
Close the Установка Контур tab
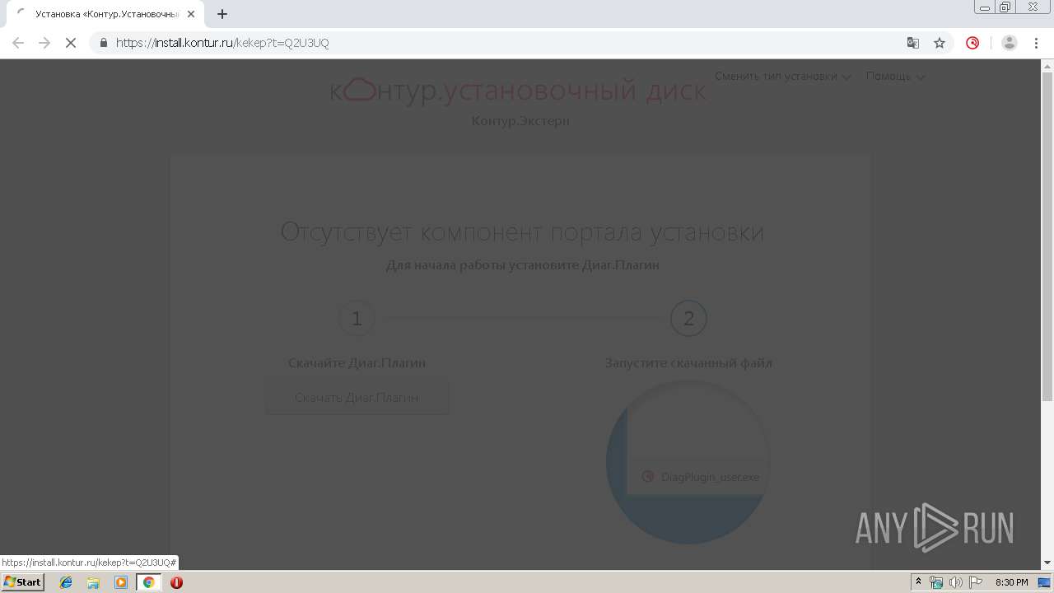pos(191,14)
